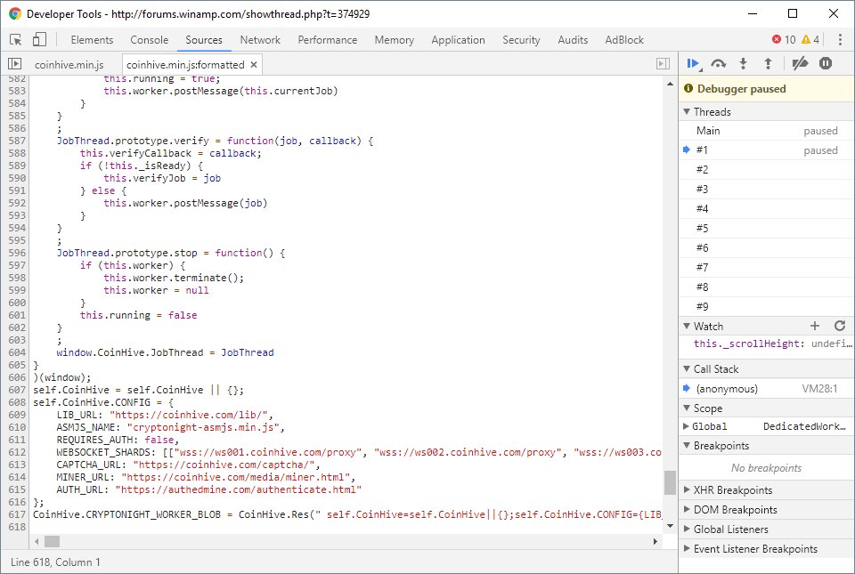The image size is (855, 574).
Task: Step into next function call
Action: (743, 64)
